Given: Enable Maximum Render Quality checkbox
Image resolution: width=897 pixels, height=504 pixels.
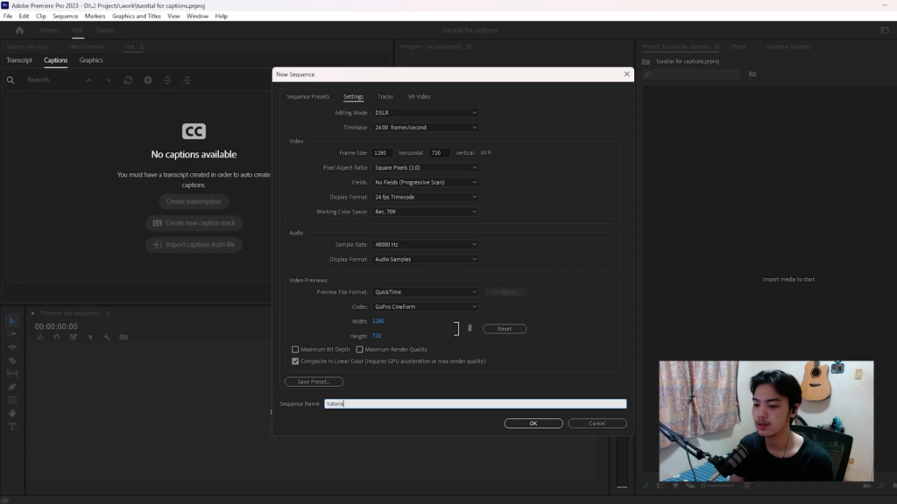Looking at the screenshot, I should 359,349.
